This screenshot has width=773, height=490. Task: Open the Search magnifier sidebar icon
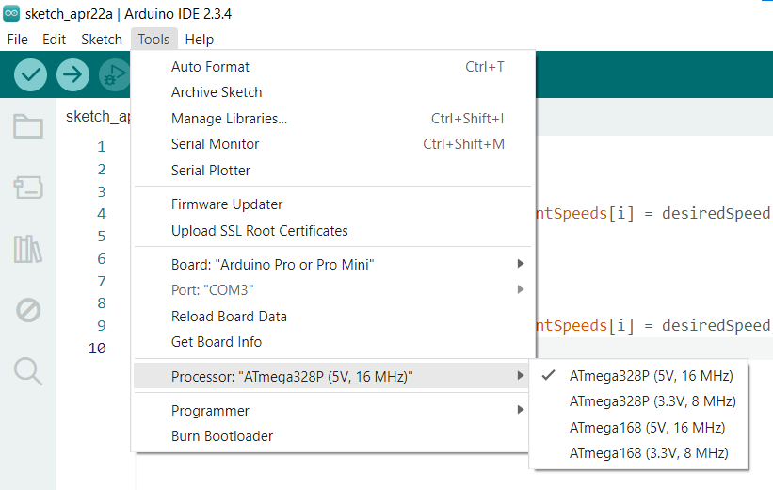(x=28, y=371)
